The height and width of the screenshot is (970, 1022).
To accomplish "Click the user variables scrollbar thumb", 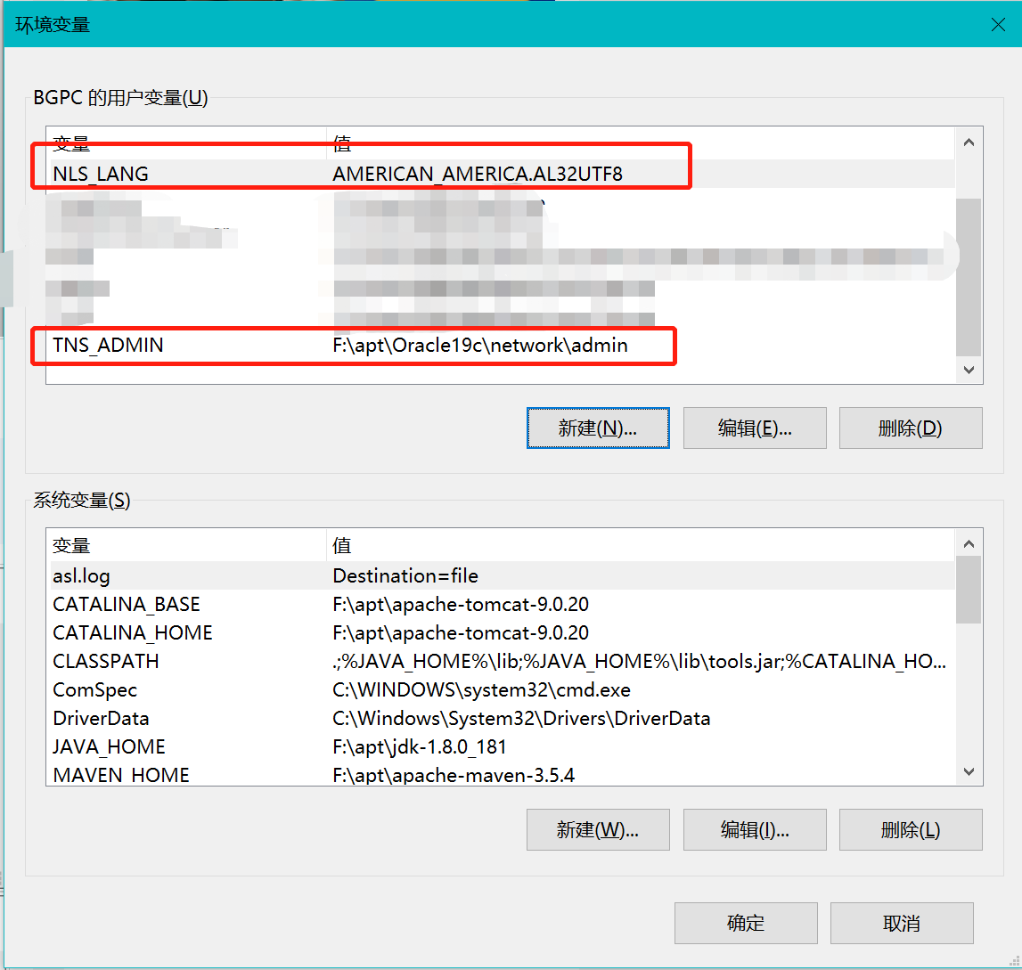I will tap(969, 277).
